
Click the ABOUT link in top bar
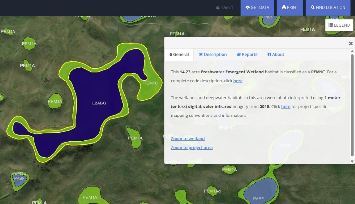(x=225, y=8)
